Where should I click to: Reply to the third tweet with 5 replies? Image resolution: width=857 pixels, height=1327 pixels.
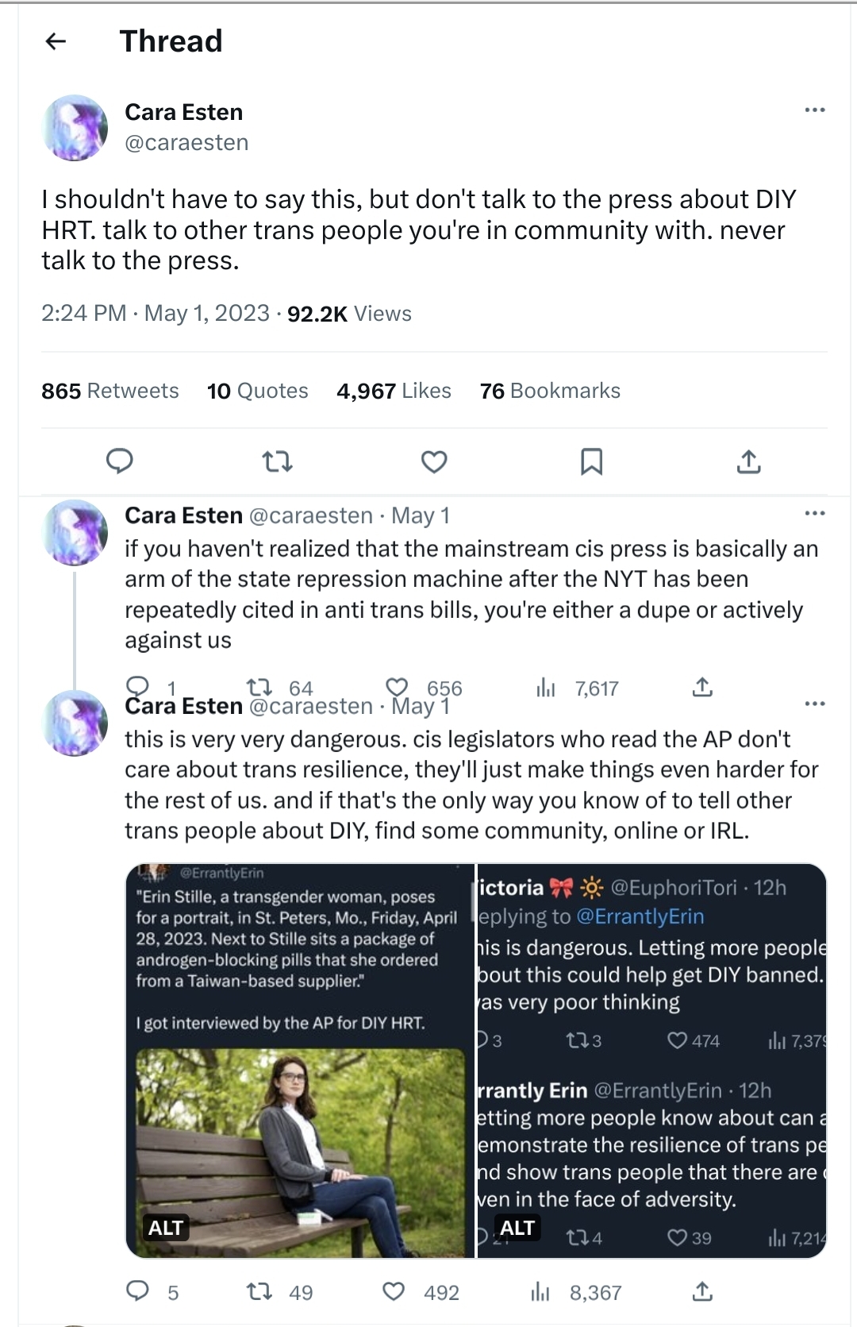pyautogui.click(x=138, y=1292)
